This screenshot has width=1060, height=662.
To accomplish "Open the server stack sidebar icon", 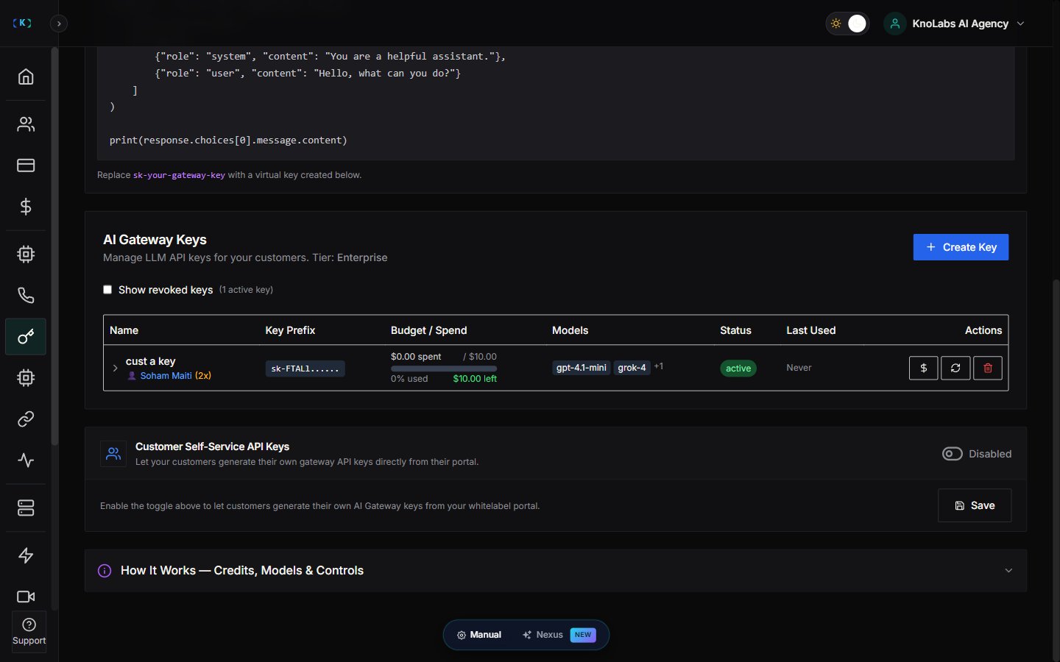I will point(26,508).
